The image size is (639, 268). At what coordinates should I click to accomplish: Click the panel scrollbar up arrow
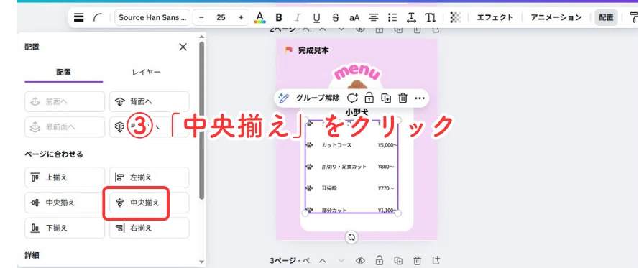pyautogui.click(x=201, y=37)
